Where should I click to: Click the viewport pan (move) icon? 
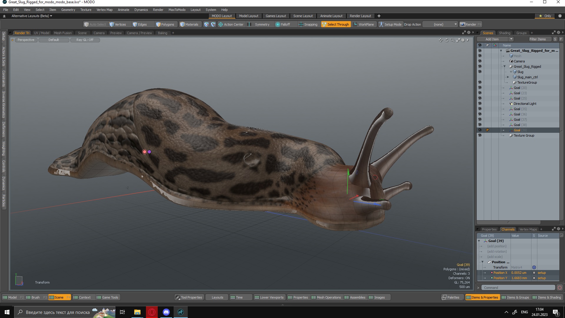[x=441, y=40]
